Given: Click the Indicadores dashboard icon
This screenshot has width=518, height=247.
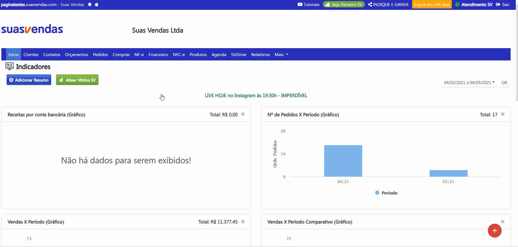Looking at the screenshot, I should [x=10, y=66].
